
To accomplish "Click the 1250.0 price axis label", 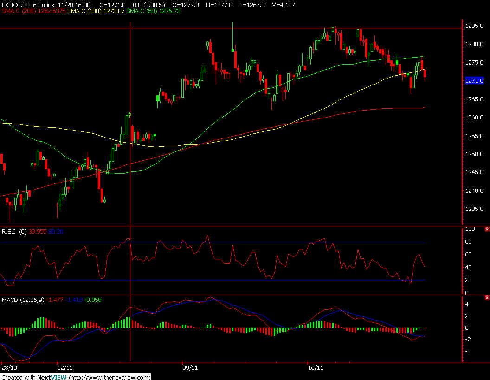I will pyautogui.click(x=474, y=154).
